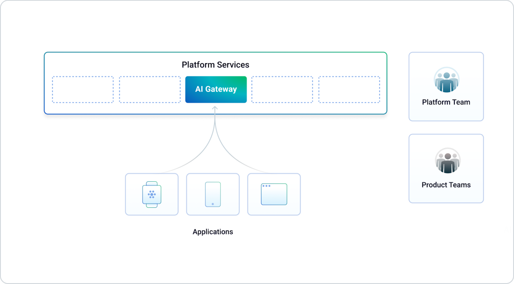The width and height of the screenshot is (514, 284).
Task: Click the first dashed placeholder service slot
Action: (83, 89)
